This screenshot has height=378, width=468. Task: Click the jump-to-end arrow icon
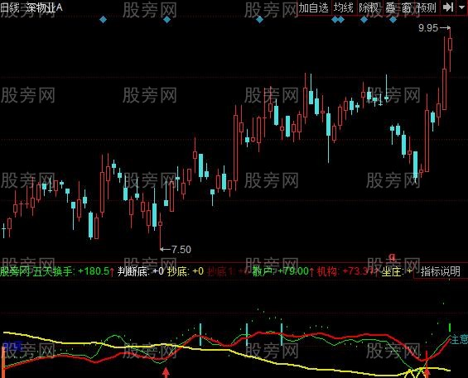click(x=448, y=7)
